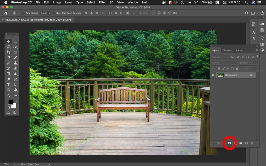Viewport: 266px width, 166px height.
Task: Open the Kind filter dropdown
Action: click(x=220, y=57)
